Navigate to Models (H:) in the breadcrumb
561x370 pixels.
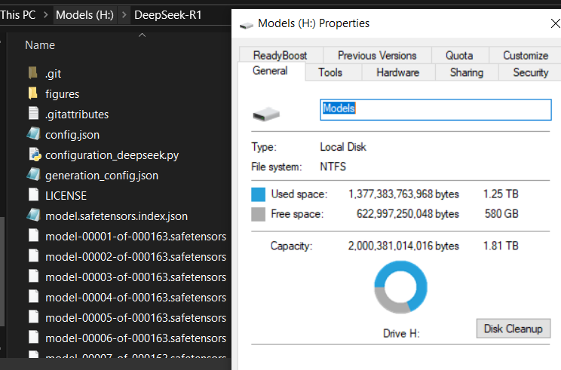coord(84,15)
